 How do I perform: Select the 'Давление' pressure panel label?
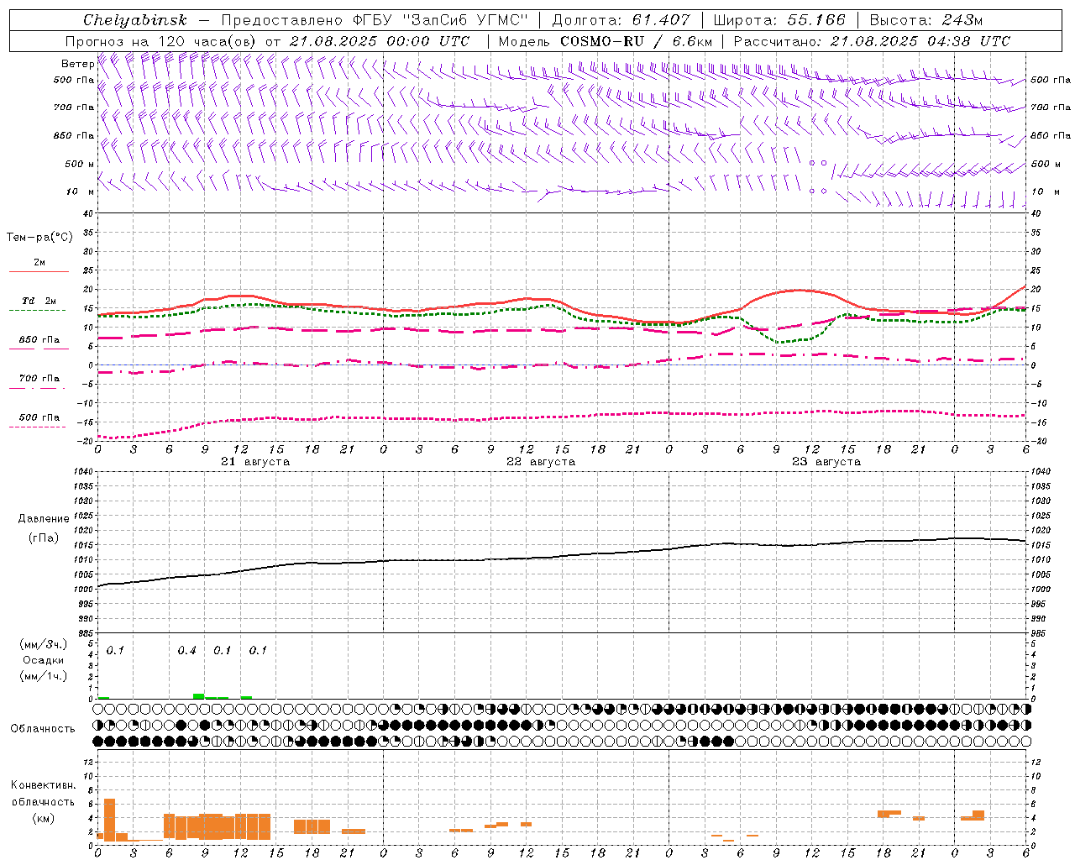click(43, 519)
